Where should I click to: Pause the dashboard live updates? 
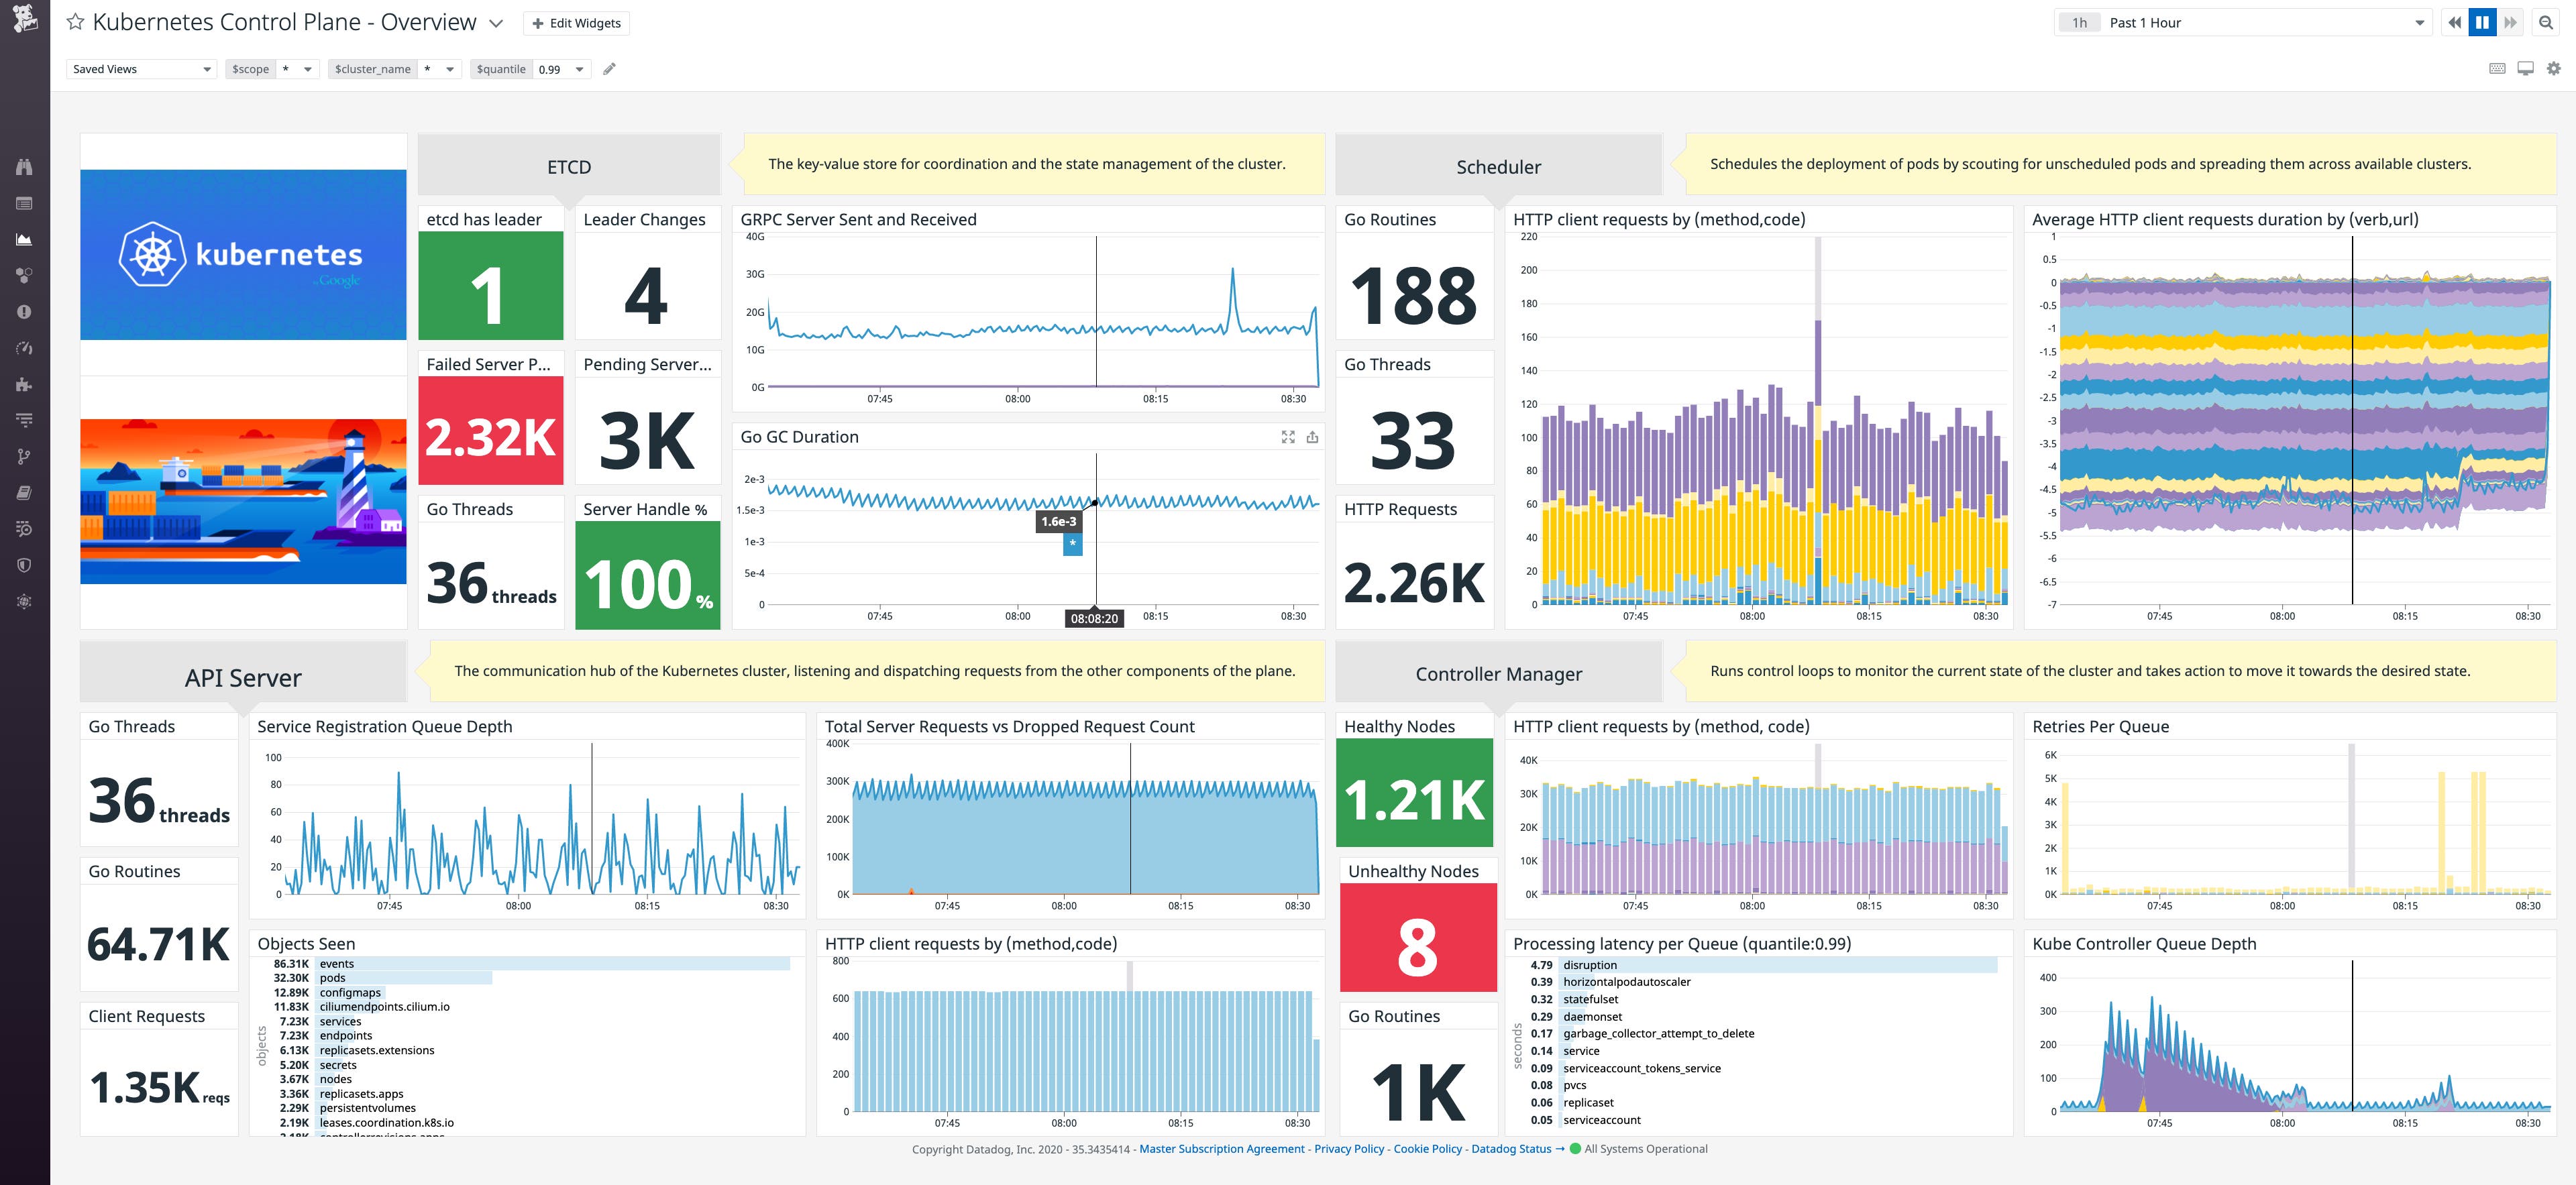click(2483, 22)
